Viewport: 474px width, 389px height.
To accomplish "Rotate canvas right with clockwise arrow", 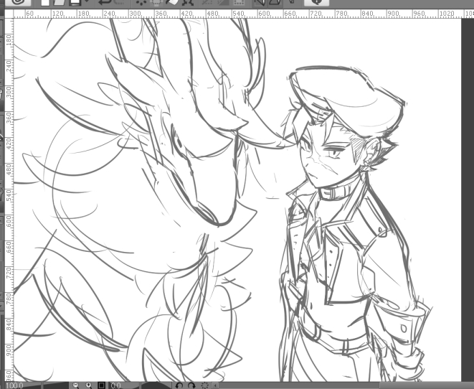I will click(x=191, y=385).
